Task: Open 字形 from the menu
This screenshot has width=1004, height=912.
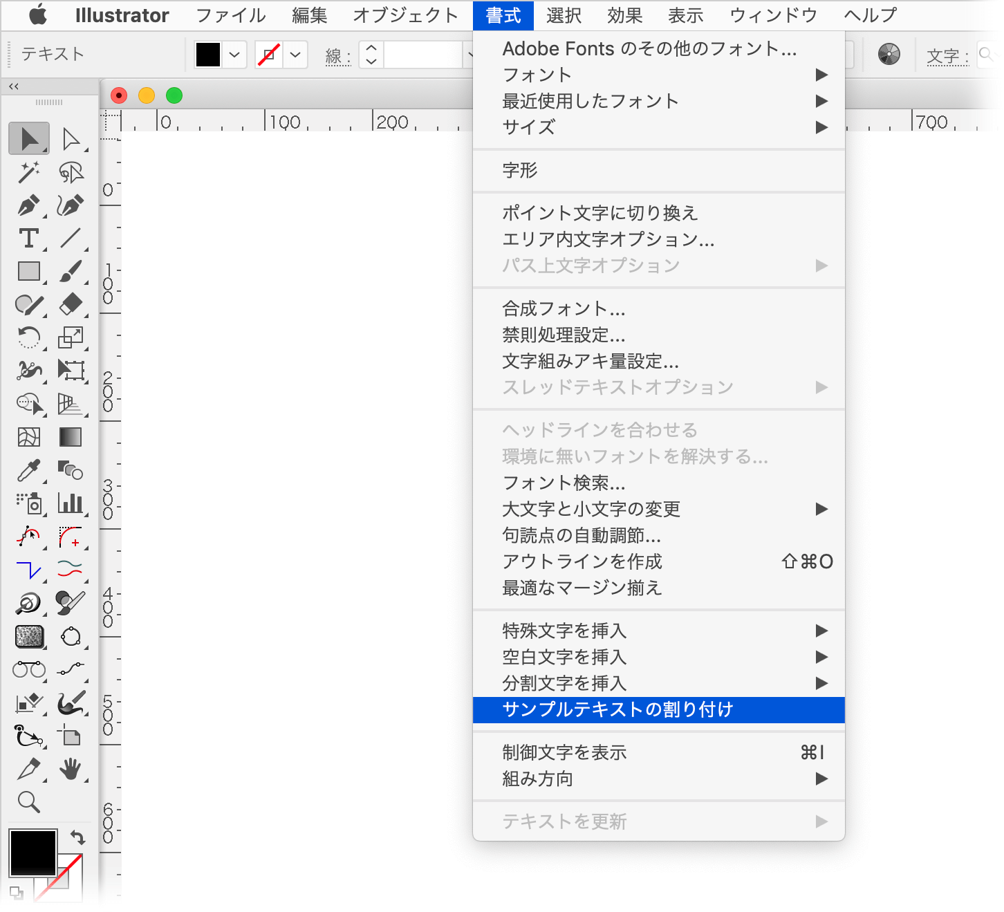Action: (659, 170)
